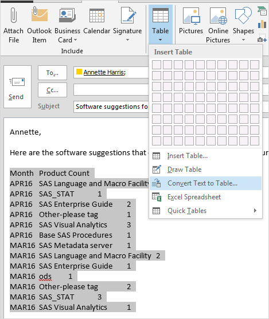The image size is (269, 319).
Task: Click the 'Month Product Count' header line
Action: pos(50,174)
